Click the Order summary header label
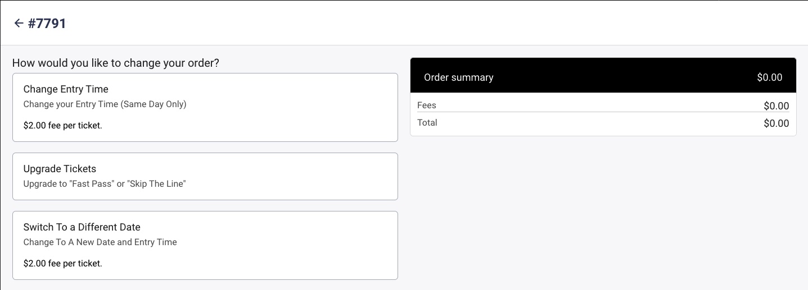 coord(458,77)
